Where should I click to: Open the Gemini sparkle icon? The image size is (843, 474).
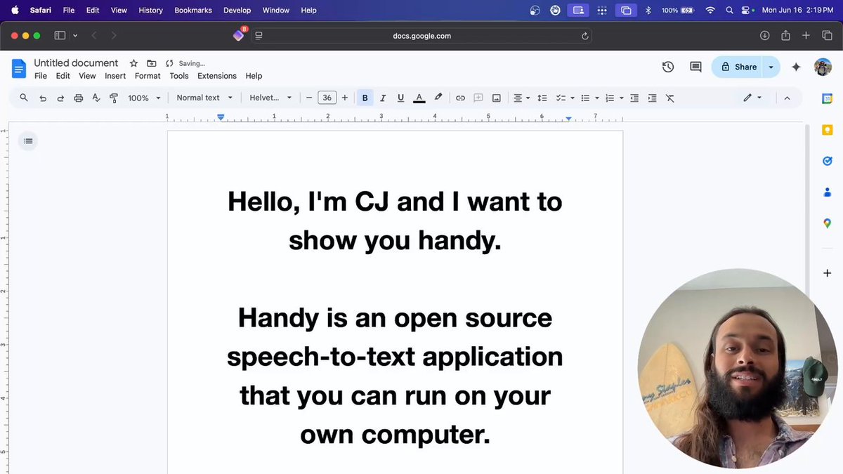coord(796,67)
